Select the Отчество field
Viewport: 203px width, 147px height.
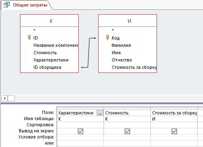pyautogui.click(x=122, y=60)
